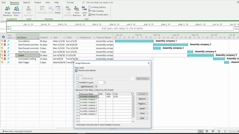Toggle the Filter by checkbox
Image resolution: width=239 pixels, height=134 pixels.
78,79
